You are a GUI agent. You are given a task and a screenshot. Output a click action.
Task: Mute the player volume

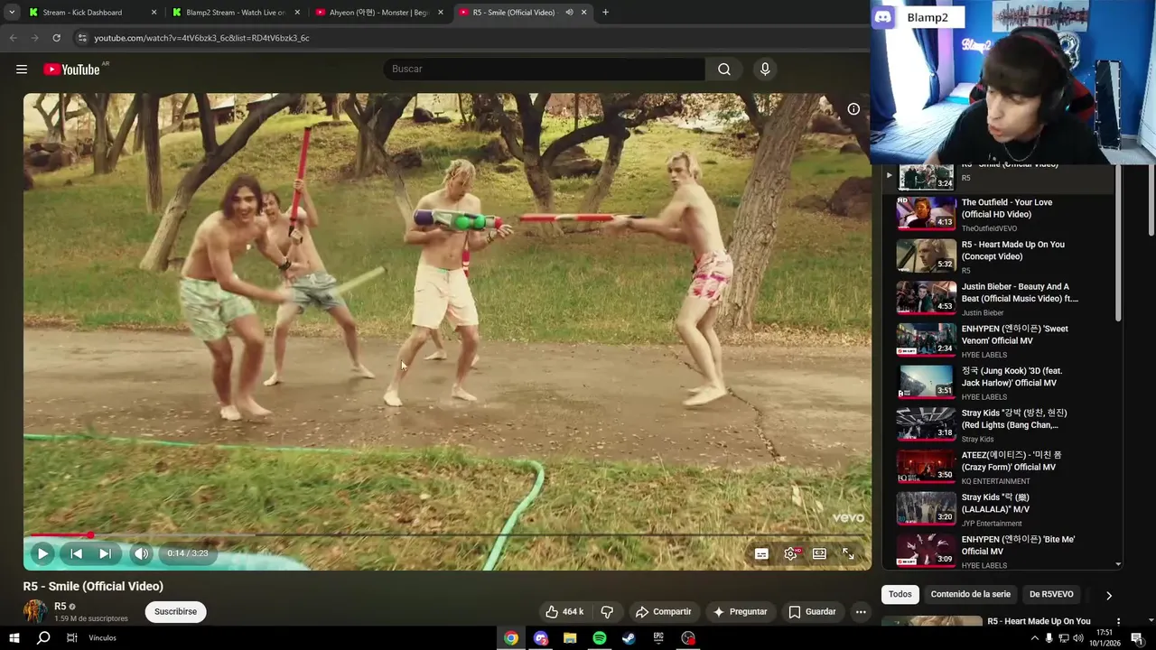141,553
